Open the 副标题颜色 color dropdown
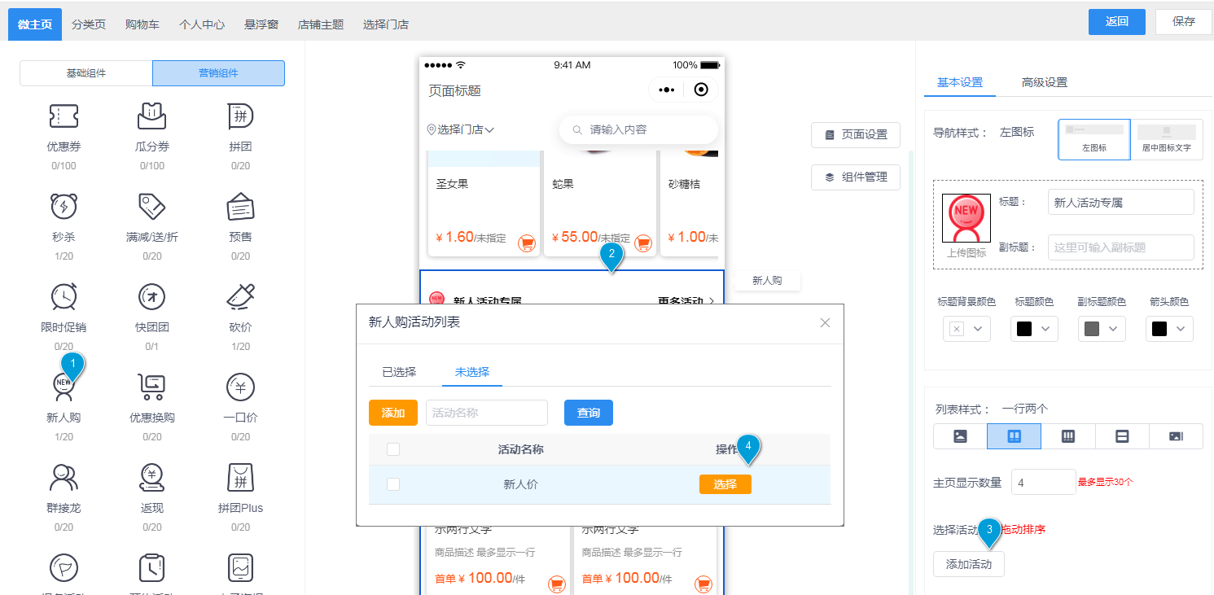 [1102, 329]
